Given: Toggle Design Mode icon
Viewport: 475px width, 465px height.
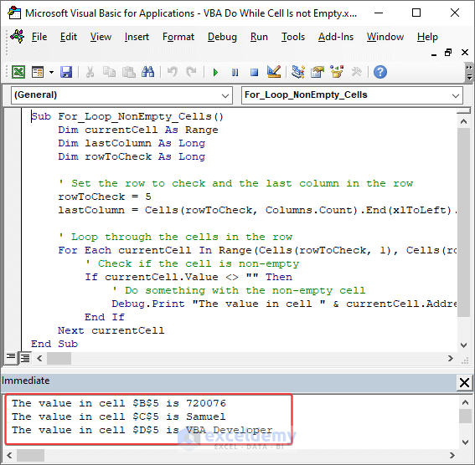Looking at the screenshot, I should point(274,72).
